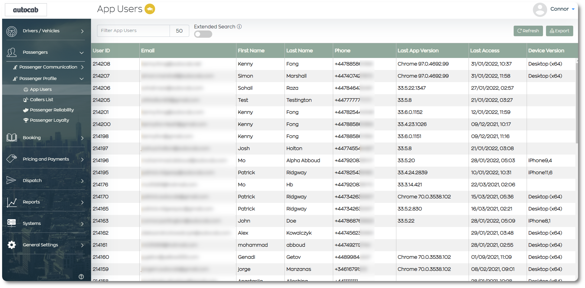Click the Passenger Communication icon
This screenshot has width=585, height=288.
point(15,67)
